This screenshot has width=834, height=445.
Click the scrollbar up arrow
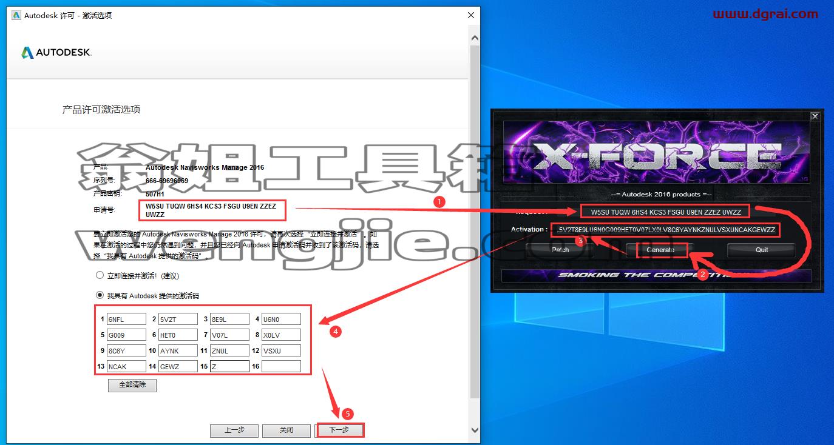(475, 38)
